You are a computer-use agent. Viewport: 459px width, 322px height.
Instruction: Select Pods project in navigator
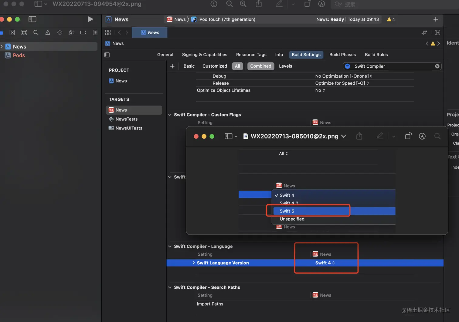[x=19, y=55]
